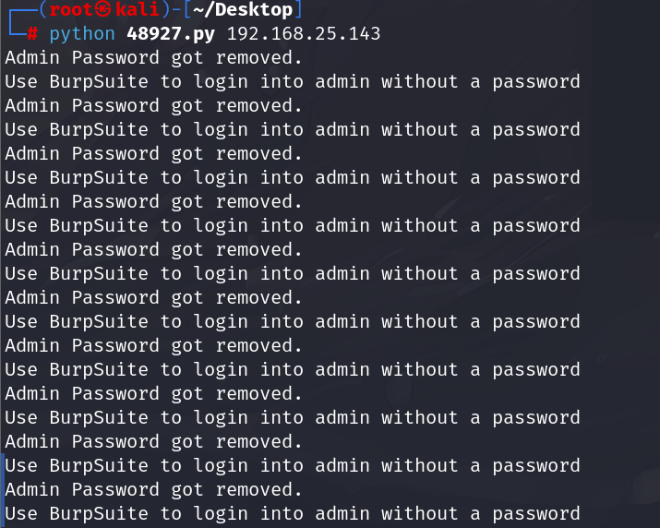This screenshot has height=528, width=660.
Task: Click the red root username in prompt
Action: [72, 9]
